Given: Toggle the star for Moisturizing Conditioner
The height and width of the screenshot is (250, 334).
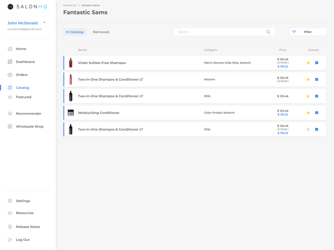Looking at the screenshot, I should click(x=308, y=113).
